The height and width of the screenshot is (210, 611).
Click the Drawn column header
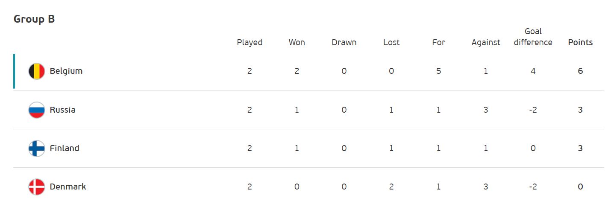pyautogui.click(x=344, y=42)
